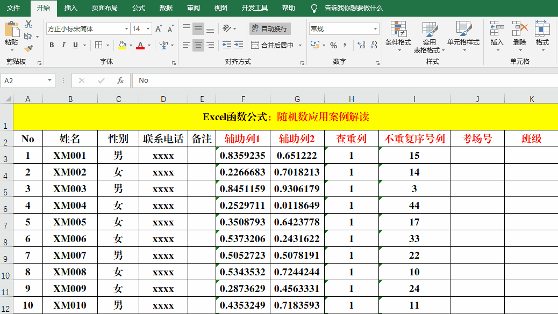Click the Increase Indent icon
The height and width of the screenshot is (314, 558).
coord(238,46)
